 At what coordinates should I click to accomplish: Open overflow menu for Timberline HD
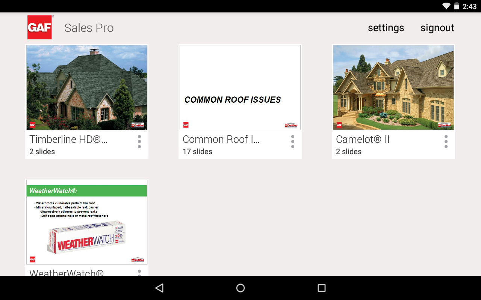pos(139,141)
